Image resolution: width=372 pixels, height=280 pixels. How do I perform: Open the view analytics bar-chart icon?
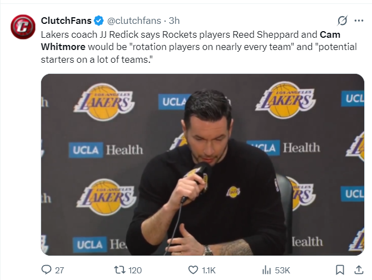266,270
